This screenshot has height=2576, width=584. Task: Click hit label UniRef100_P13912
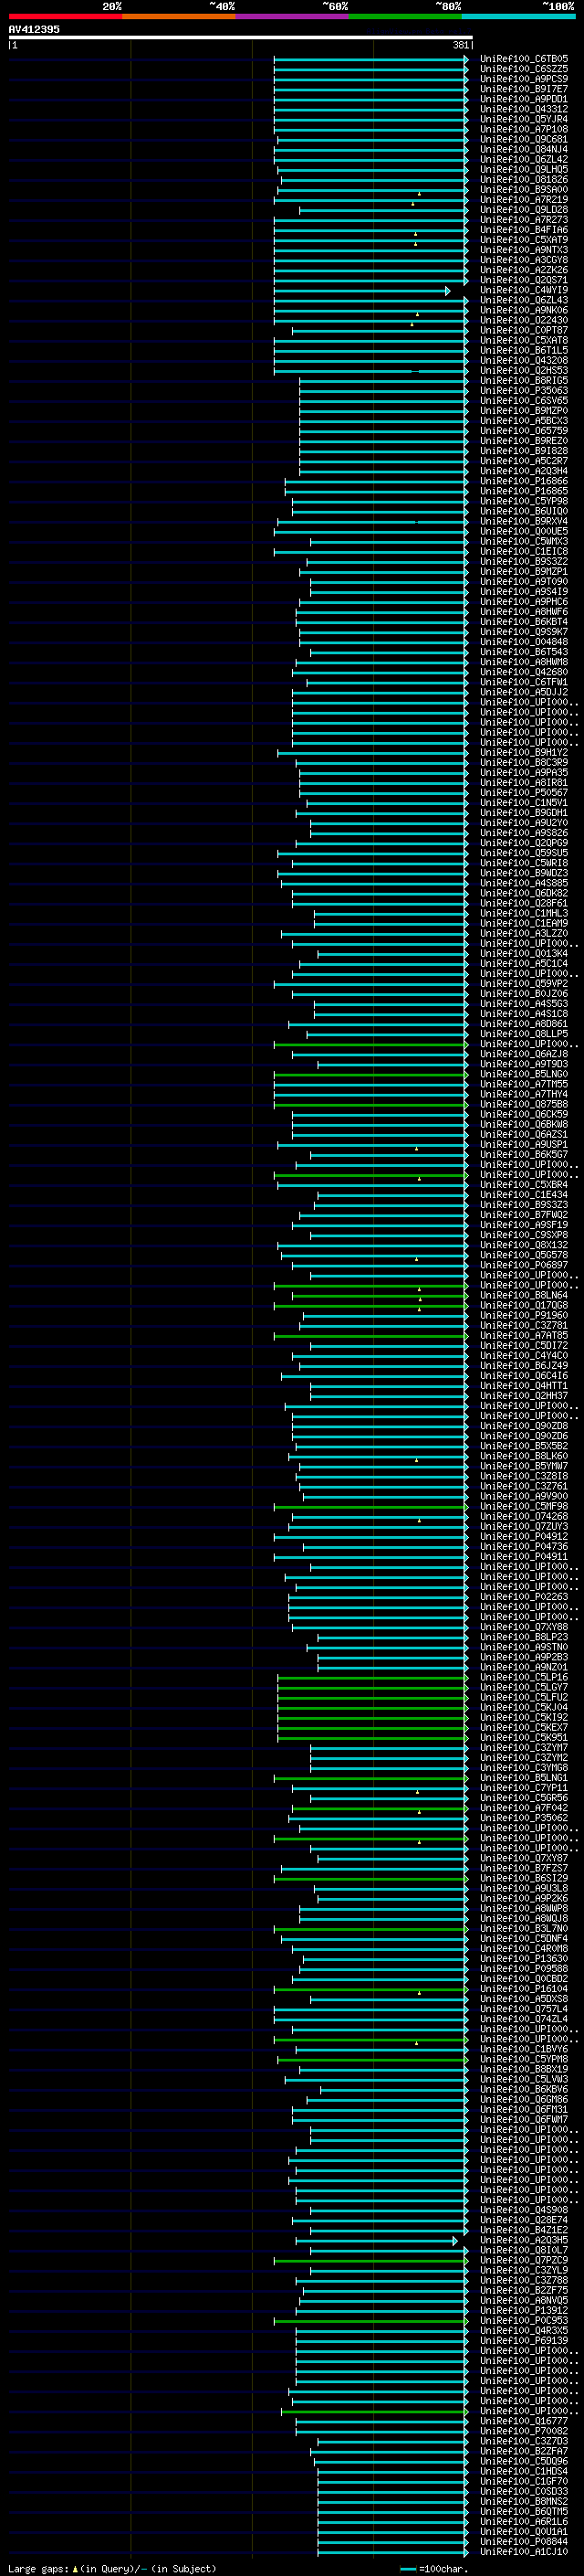(x=523, y=2311)
